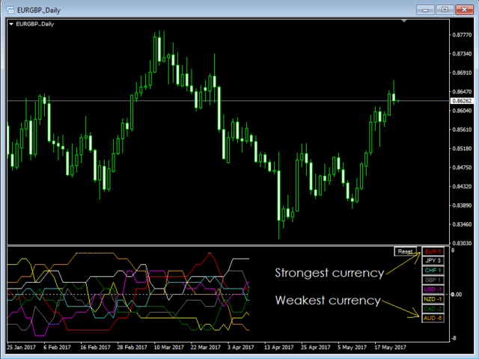Viewport: 479px width, 359px height.
Task: Maximize the EURGBP chart window
Action: point(445,10)
